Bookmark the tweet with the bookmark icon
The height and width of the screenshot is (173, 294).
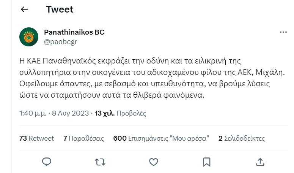(x=207, y=162)
